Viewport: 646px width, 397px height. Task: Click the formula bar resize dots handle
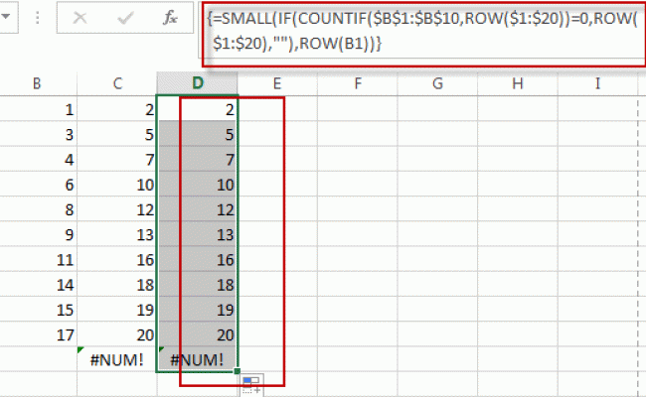coord(38,18)
